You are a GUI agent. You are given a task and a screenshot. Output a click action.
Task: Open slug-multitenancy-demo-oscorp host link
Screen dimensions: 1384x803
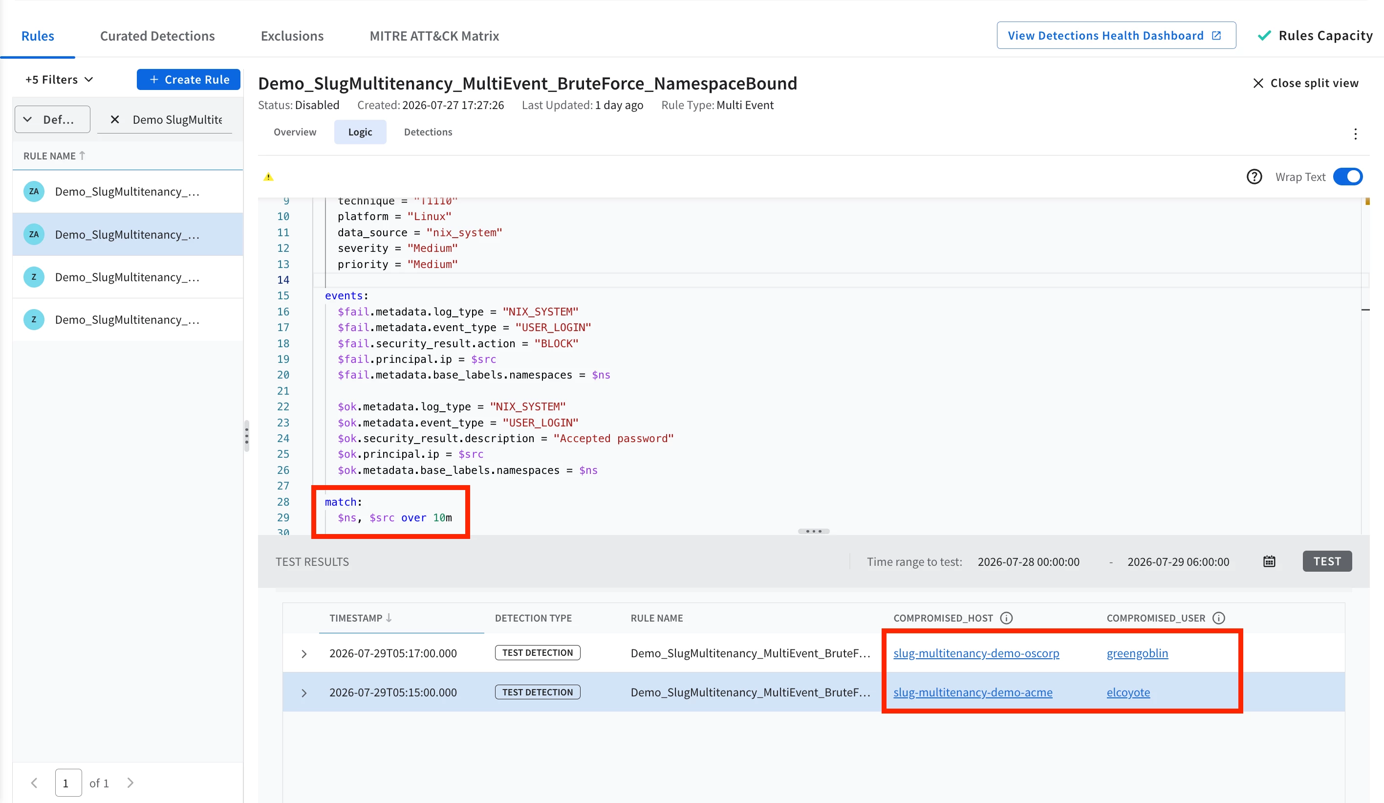(976, 653)
